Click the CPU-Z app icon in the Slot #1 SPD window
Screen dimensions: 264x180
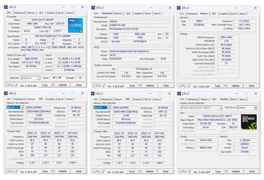coord(6,93)
